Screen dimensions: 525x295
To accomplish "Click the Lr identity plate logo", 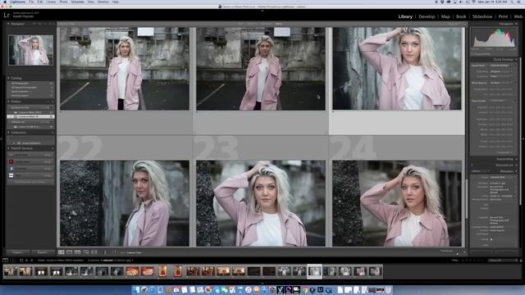I will tap(7, 15).
